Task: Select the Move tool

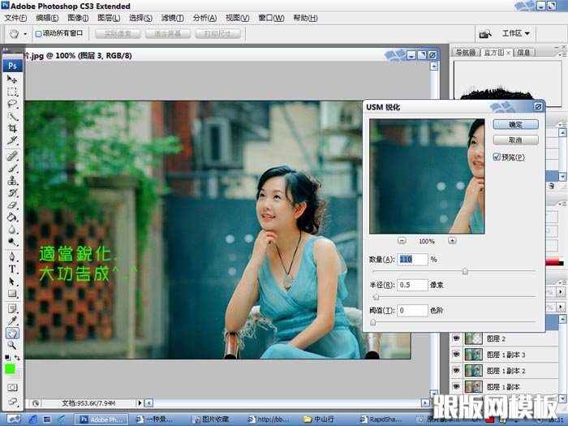Action: click(12, 80)
